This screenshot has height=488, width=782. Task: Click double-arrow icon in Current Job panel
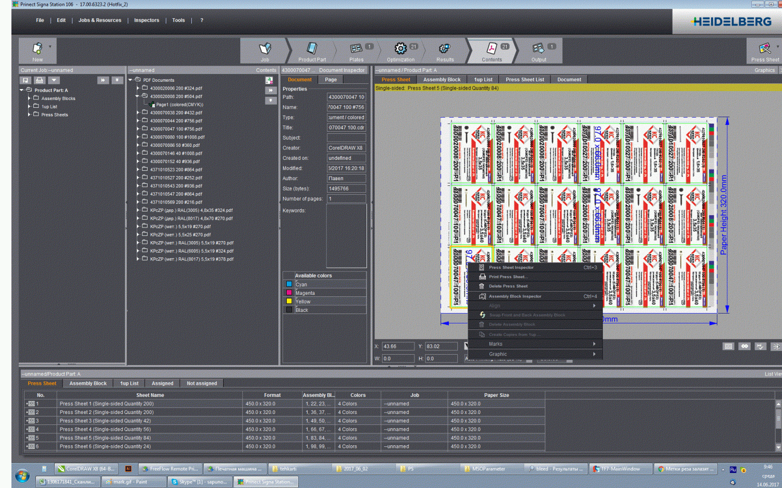pyautogui.click(x=103, y=80)
